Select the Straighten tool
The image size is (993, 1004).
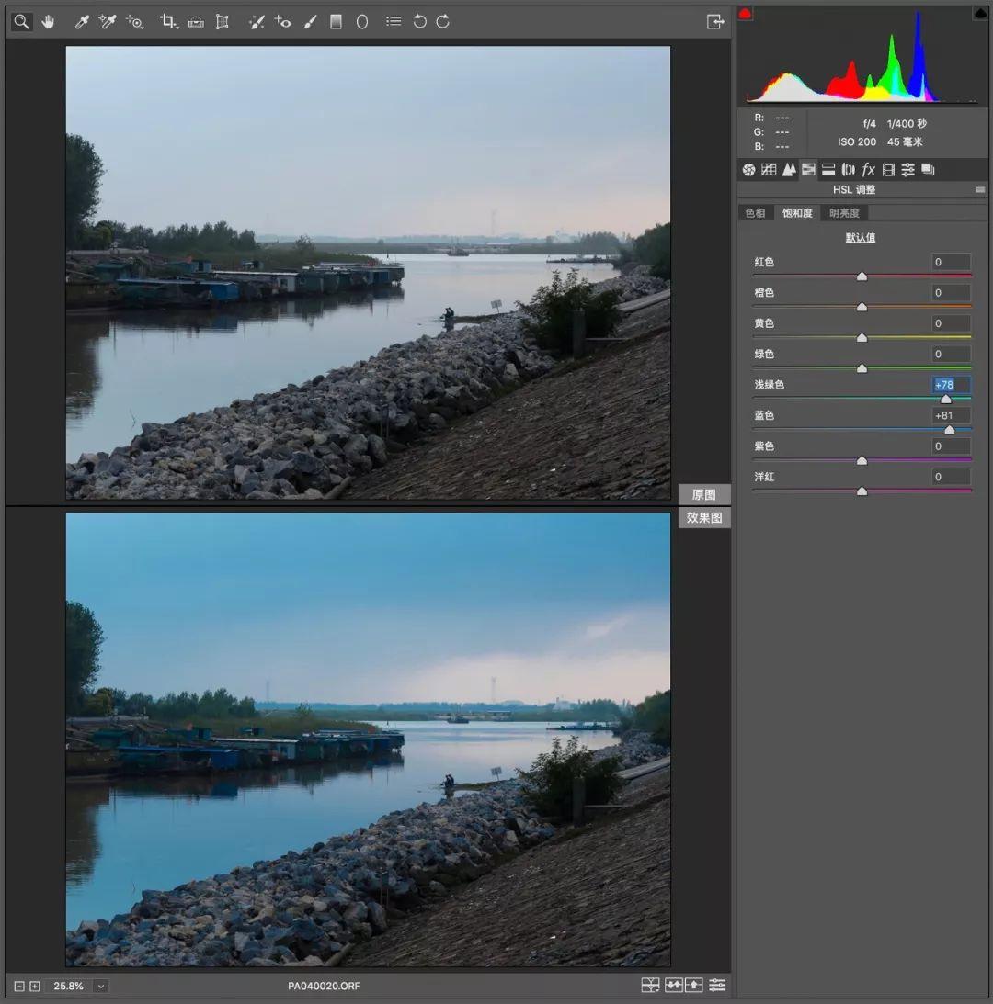[x=196, y=22]
